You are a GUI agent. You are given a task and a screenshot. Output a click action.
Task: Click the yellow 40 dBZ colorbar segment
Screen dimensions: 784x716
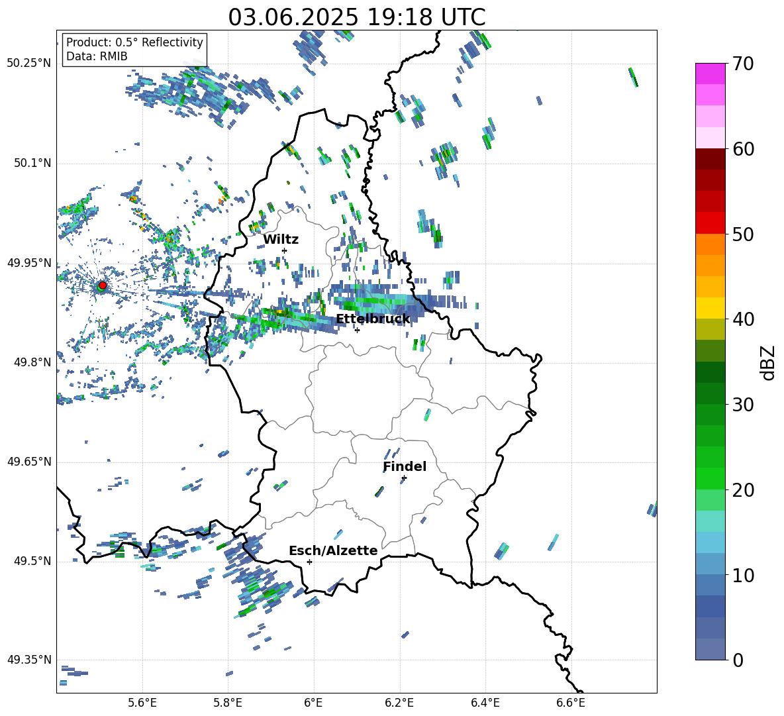pos(710,307)
